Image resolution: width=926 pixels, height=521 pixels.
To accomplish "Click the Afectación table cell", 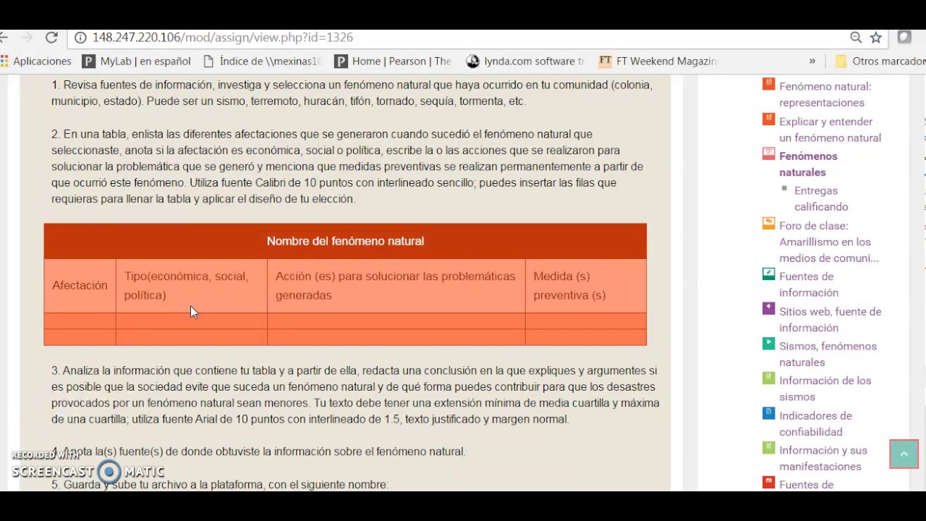I will click(80, 286).
